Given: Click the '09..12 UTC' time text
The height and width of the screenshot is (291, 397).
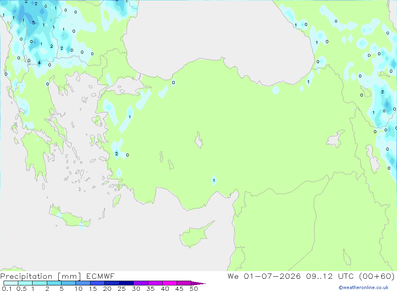Looking at the screenshot, I should point(330,276).
